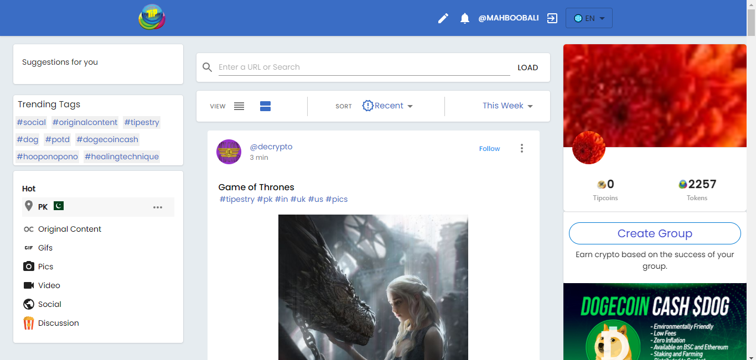Click the Trending Tags heading
Image resolution: width=756 pixels, height=360 pixels.
point(49,104)
